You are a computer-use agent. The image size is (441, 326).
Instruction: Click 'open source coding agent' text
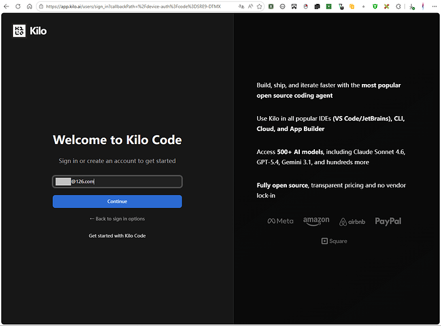point(295,95)
